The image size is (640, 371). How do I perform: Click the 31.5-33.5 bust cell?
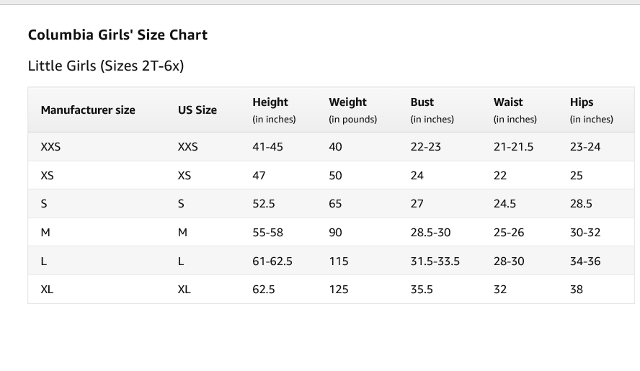click(x=435, y=262)
